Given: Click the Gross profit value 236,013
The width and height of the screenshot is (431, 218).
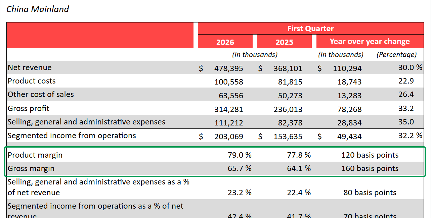Looking at the screenshot, I should click(x=288, y=109).
